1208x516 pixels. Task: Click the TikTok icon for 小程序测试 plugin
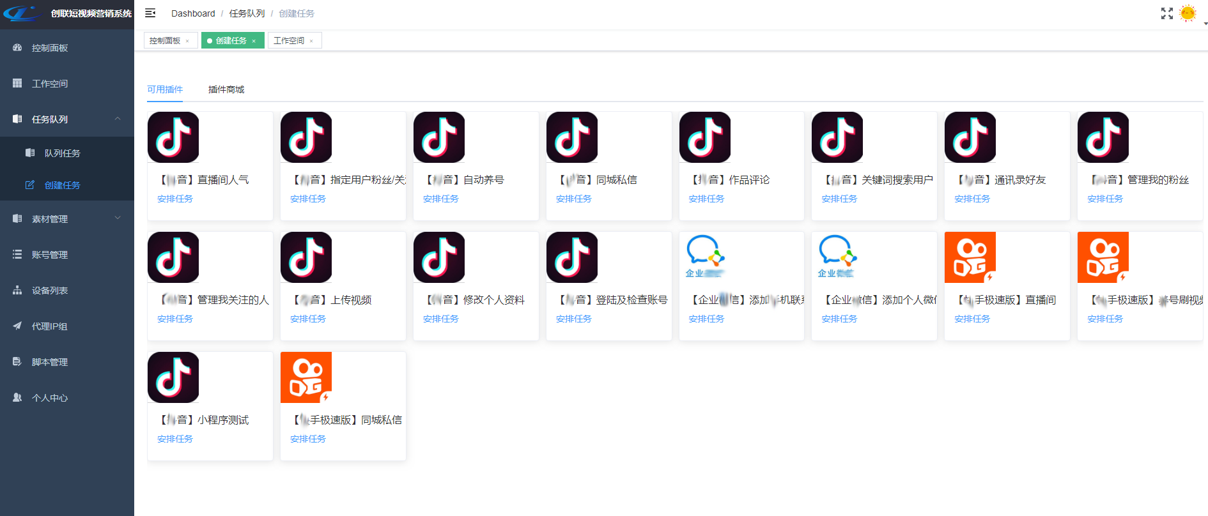[x=173, y=377]
